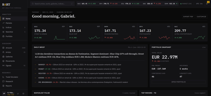Open the Signals broadcast icon
The image size is (211, 96).
tap(3, 65)
